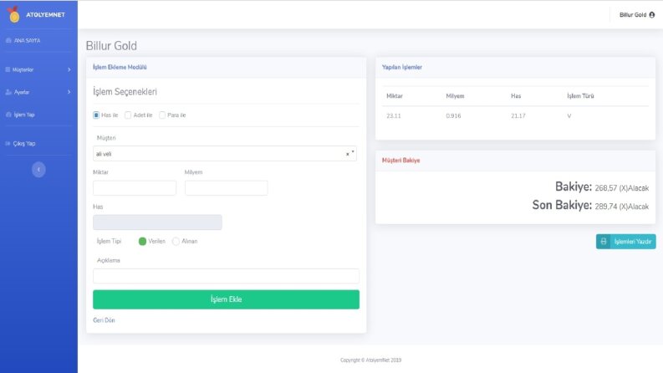Click the Ayarlar users icon in the sidebar
The image size is (663, 373).
coord(8,92)
